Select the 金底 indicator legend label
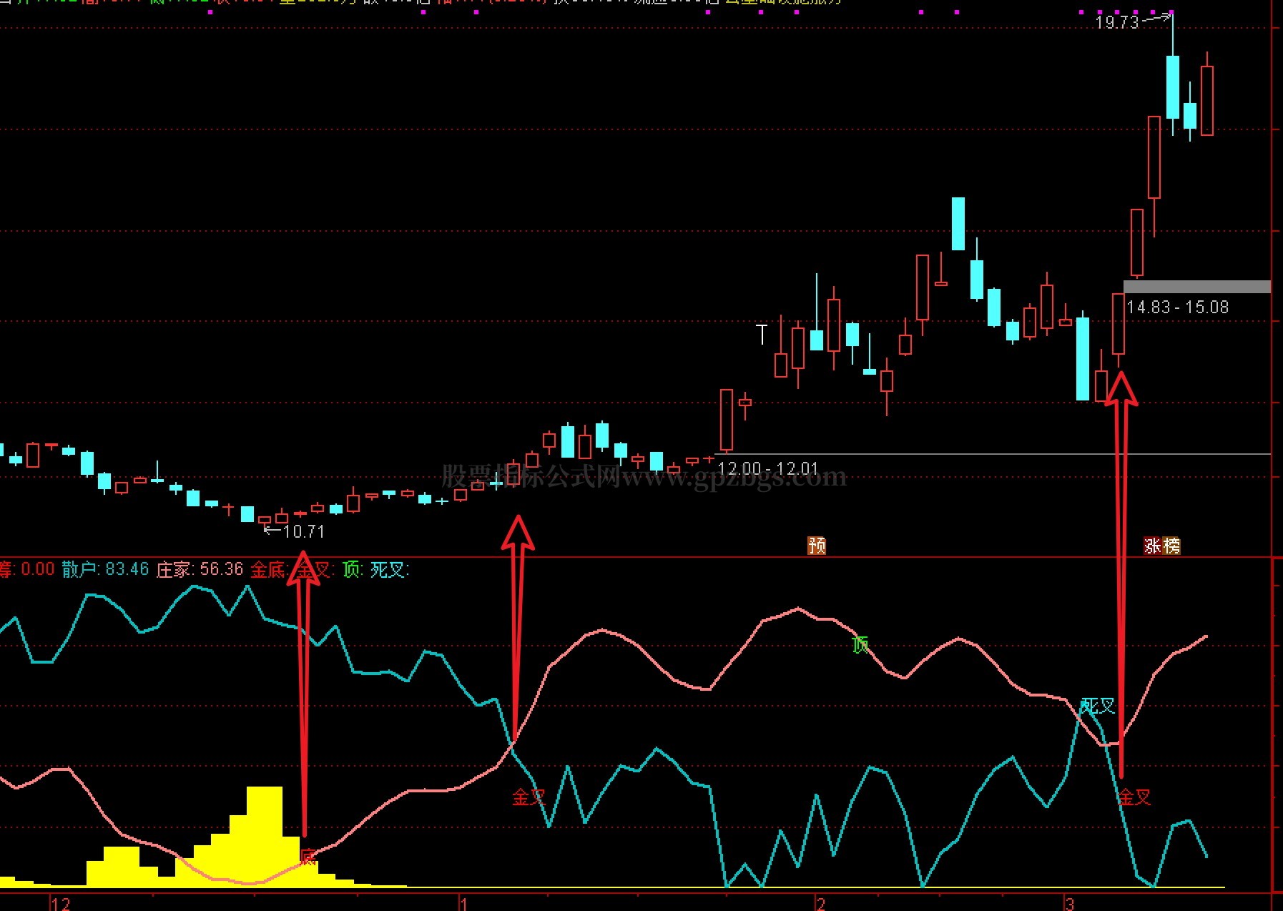The height and width of the screenshot is (911, 1283). point(269,569)
